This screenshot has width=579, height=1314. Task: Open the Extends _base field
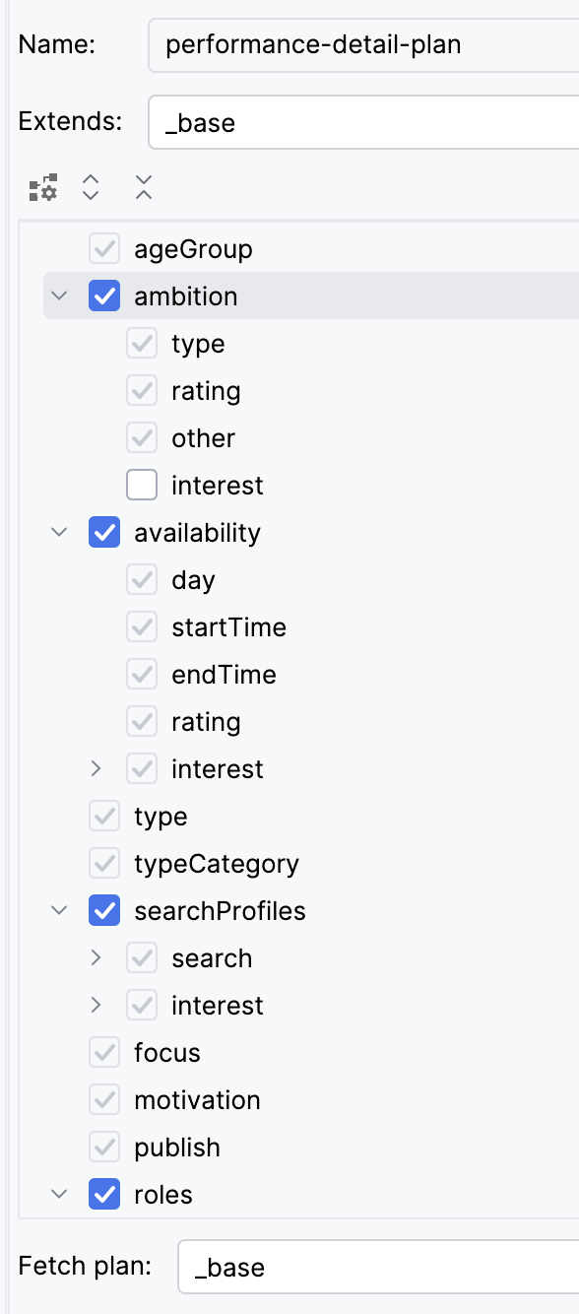(363, 122)
